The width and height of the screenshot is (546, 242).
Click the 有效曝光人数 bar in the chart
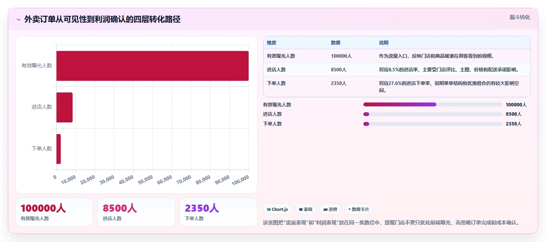153,66
